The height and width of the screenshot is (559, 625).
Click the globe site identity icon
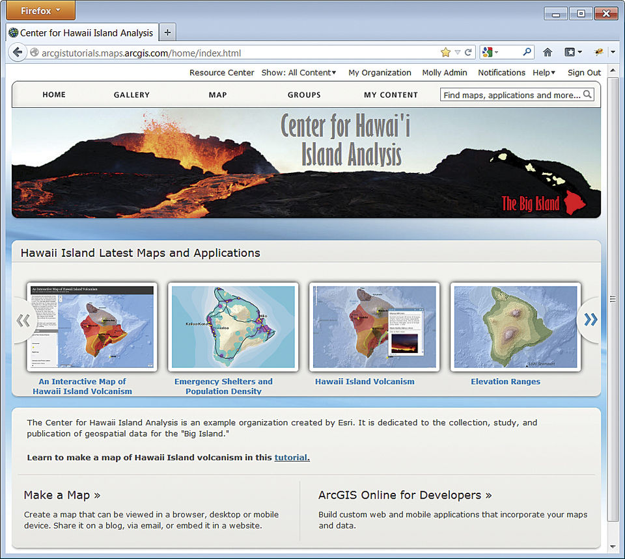[x=35, y=53]
